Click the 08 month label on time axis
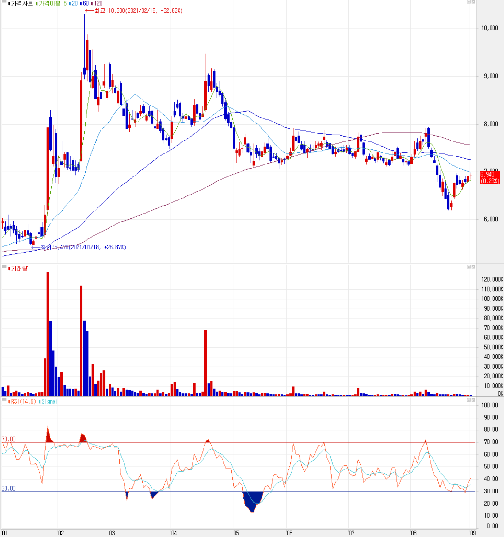 pyautogui.click(x=413, y=533)
